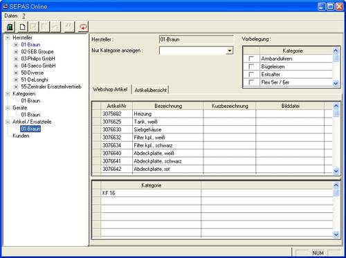Click the grayed-out icon left of red arrow icon
346x258 pixels.
pyautogui.click(x=69, y=27)
